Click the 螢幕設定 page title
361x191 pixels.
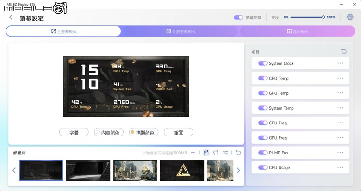pyautogui.click(x=31, y=18)
